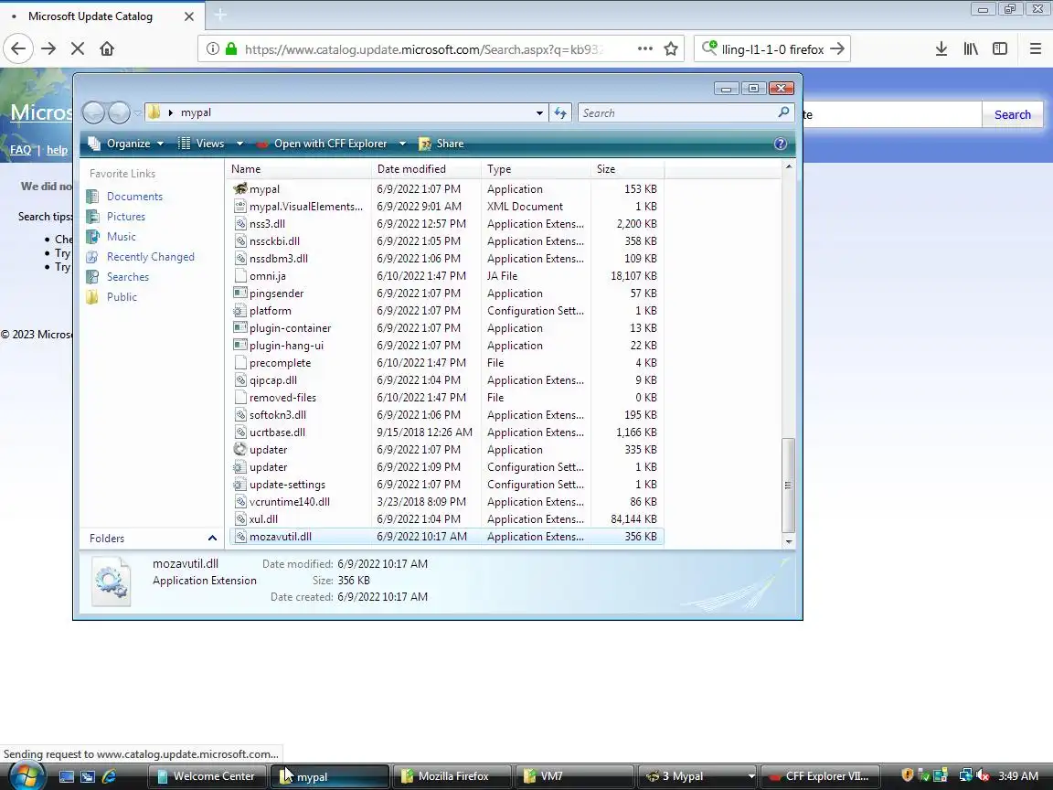Select the updater application icon
Screen dimensions: 1053x790
pyautogui.click(x=239, y=450)
